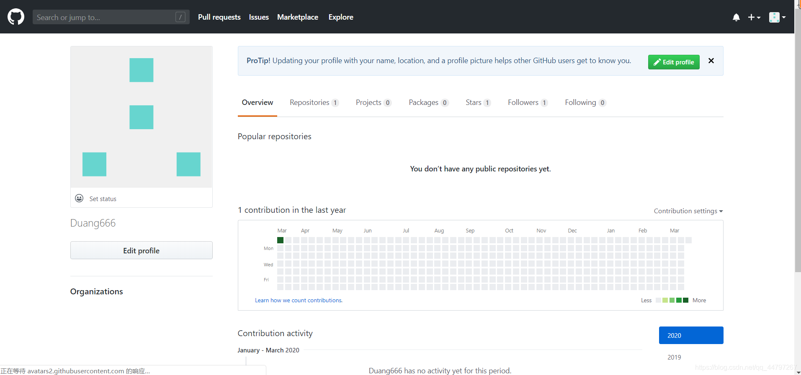This screenshot has width=801, height=375.
Task: Switch to the Packages tab
Action: [x=429, y=102]
